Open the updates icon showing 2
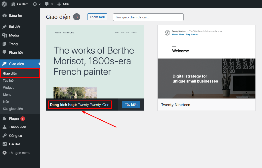Image resolution: width=262 pixels, height=168 pixels. click(x=35, y=4)
